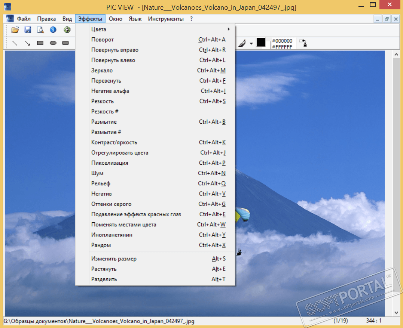Click the 344 : 1 status value
Image resolution: width=403 pixels, height=328 pixels.
[x=374, y=321]
